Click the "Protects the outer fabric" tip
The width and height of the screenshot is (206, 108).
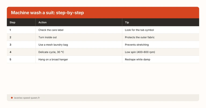[139, 37]
